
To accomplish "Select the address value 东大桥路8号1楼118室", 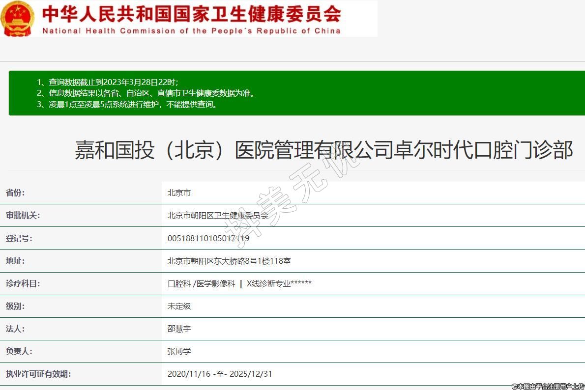I will pos(229,261).
